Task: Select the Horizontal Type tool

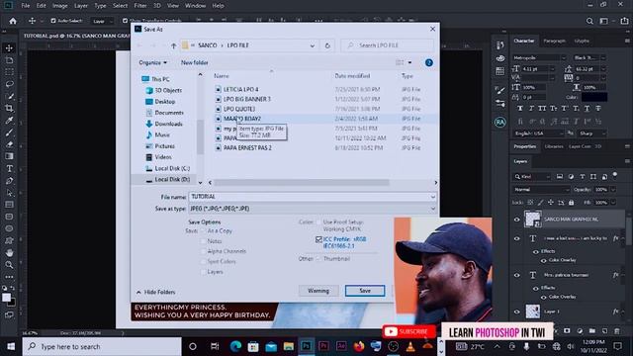Action: (9, 169)
